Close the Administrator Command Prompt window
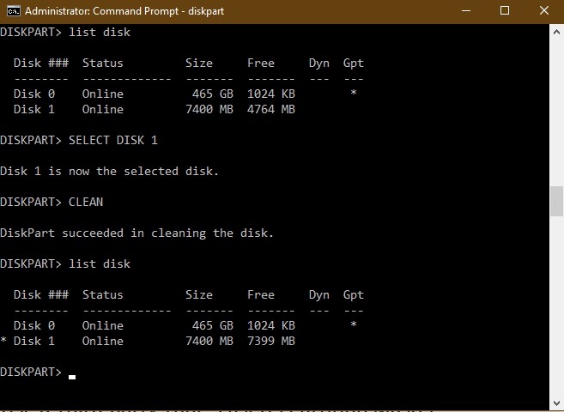Image resolution: width=564 pixels, height=412 pixels. click(544, 11)
